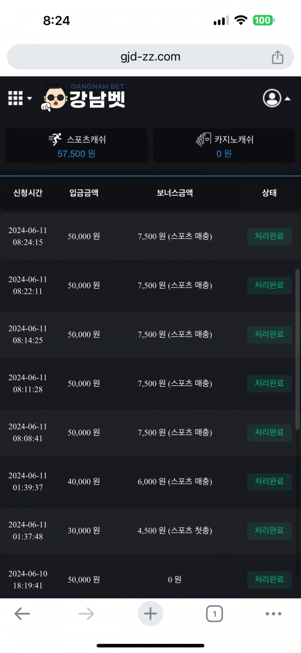Tap the casino cards icon
The width and height of the screenshot is (301, 653).
203,140
